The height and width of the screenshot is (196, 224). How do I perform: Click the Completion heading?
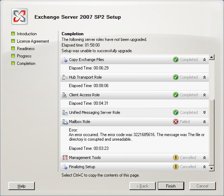click(x=72, y=34)
